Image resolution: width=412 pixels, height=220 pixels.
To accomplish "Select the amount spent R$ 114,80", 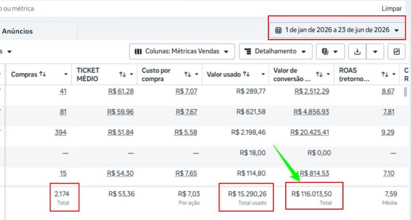I will point(251,174).
